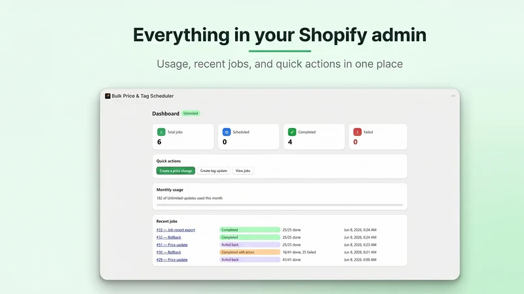Viewport: 524px width, 294px height.
Task: Click the Recent jobs heading
Action: tap(167, 221)
